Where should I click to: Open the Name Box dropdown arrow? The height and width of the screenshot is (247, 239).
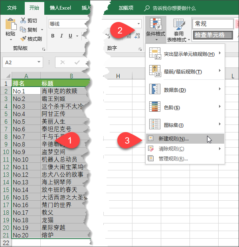tap(39, 62)
